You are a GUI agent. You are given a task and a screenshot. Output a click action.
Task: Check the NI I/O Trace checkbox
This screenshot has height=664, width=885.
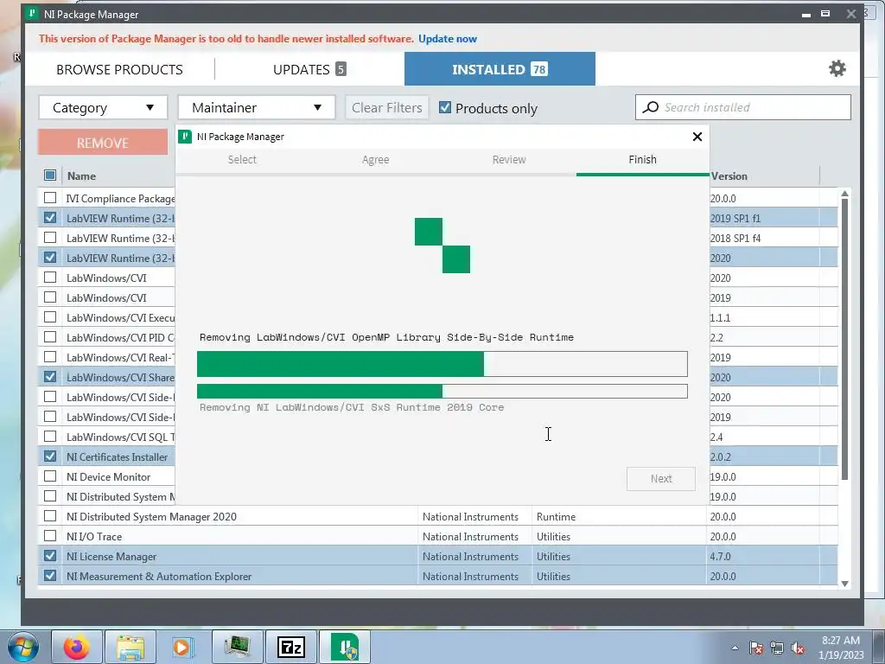coord(49,536)
